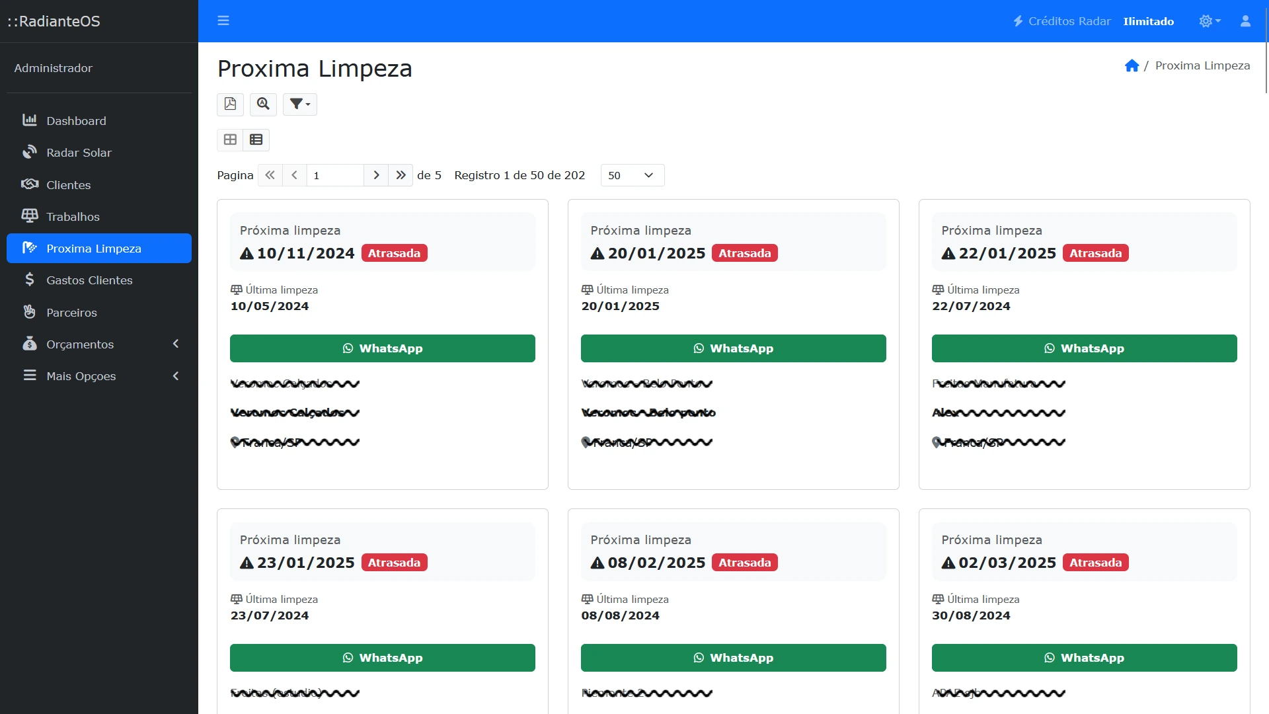
Task: Click Atrasada badge on 10/11/2024 card
Action: (395, 253)
